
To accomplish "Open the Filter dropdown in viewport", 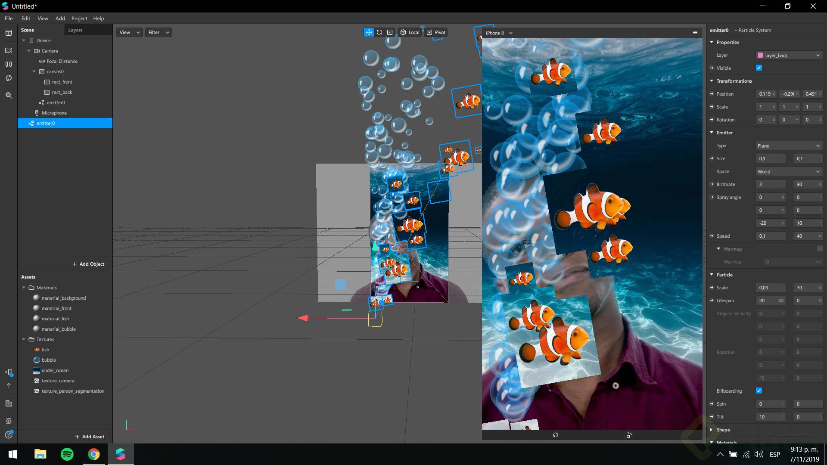I will 159,32.
